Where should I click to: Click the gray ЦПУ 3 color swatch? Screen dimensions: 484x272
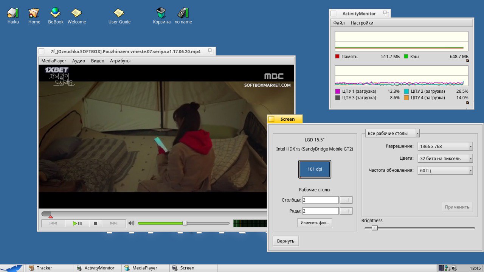coord(337,98)
